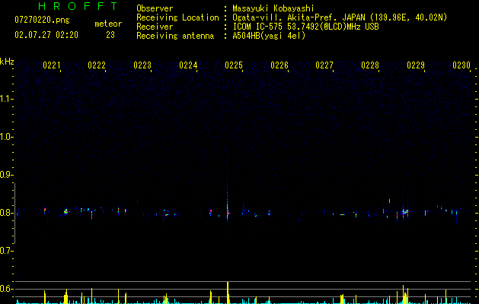The width and height of the screenshot is (479, 304).
Task: Click the 0225 time marker
Action: [x=234, y=65]
